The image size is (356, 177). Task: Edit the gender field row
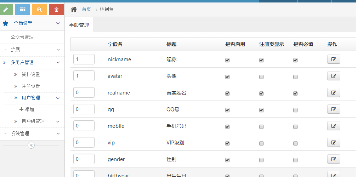click(334, 159)
